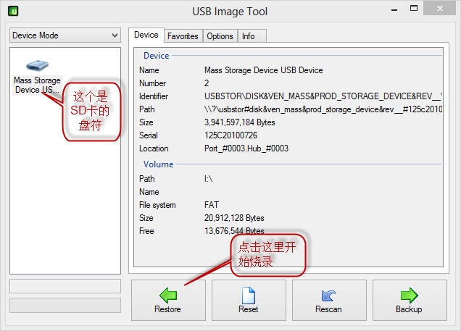The width and height of the screenshot is (461, 331).
Task: Click the lower progress bar
Action: [x=65, y=306]
